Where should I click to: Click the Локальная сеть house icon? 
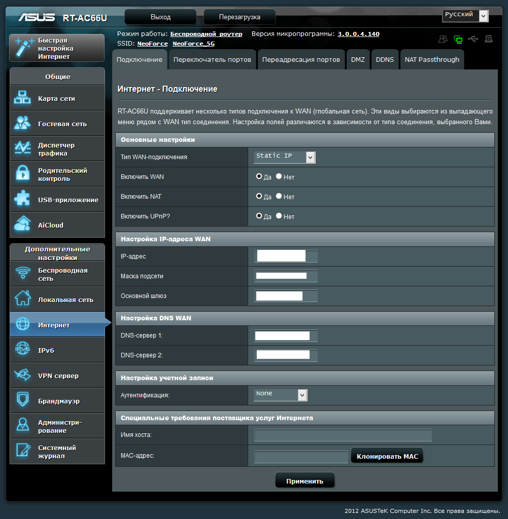(22, 298)
